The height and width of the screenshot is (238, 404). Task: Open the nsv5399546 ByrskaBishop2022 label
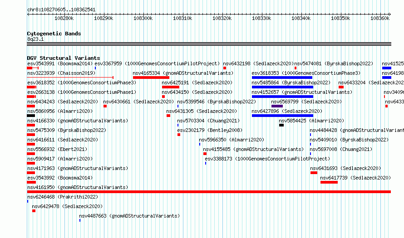click(x=217, y=102)
